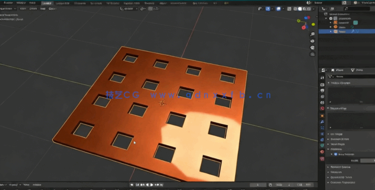This screenshot has height=190, width=375.
Task: Open the World properties tab icon
Action: pyautogui.click(x=322, y=108)
